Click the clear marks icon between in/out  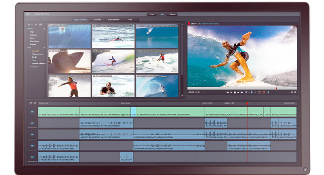point(249,92)
